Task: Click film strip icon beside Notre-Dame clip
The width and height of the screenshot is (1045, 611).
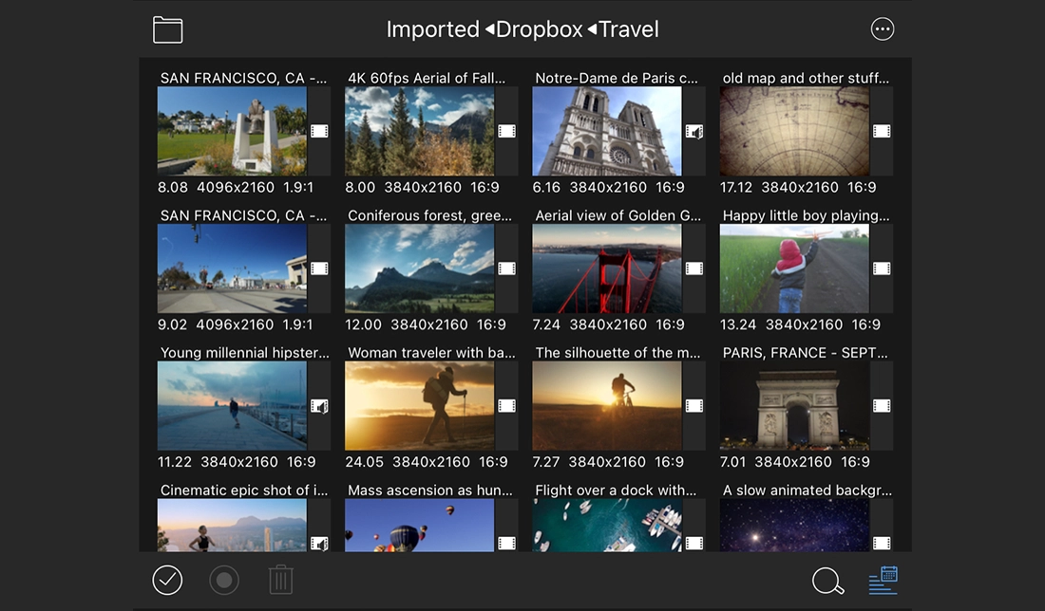Action: coord(694,132)
